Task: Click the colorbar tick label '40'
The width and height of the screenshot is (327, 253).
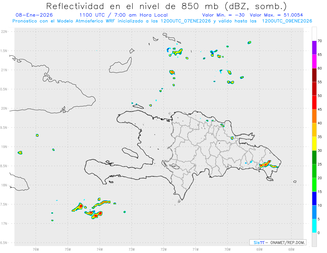Action: 320,123
